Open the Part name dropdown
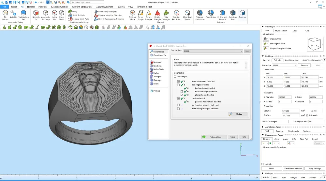The image size is (326, 181). pyautogui.click(x=284, y=65)
